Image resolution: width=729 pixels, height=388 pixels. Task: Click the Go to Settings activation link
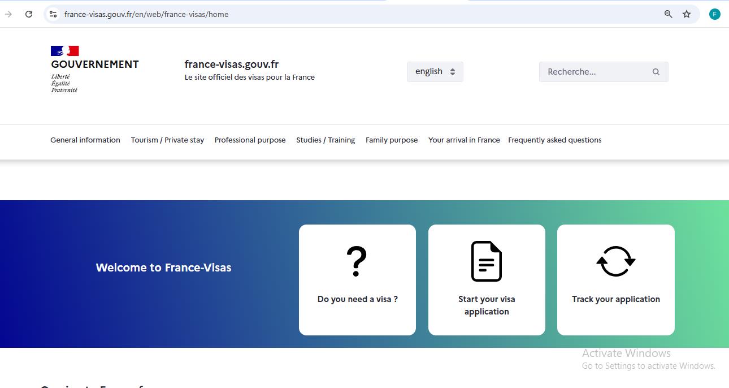click(x=649, y=365)
